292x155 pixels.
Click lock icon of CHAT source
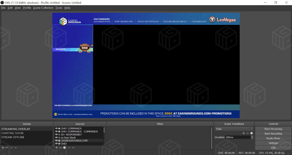[59, 144]
